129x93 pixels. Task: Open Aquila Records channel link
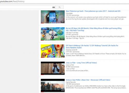point(71,82)
